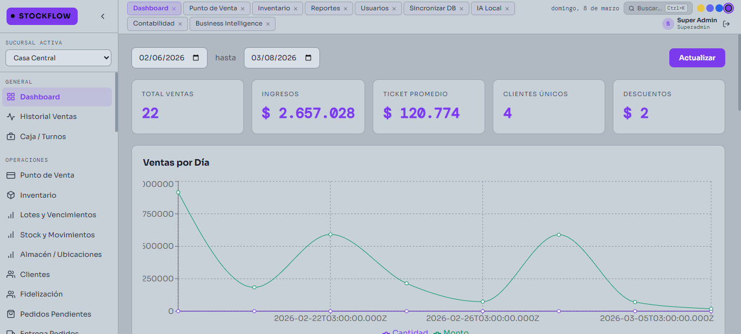Select the yellow theme color swatch
The image size is (741, 334).
pos(701,8)
